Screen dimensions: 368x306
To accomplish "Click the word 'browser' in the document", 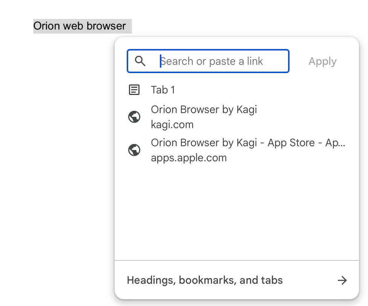I will tap(106, 26).
